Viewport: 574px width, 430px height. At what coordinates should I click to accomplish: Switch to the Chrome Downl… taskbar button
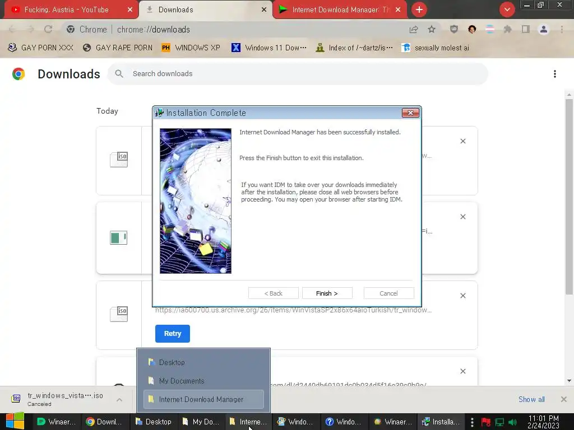[105, 422]
